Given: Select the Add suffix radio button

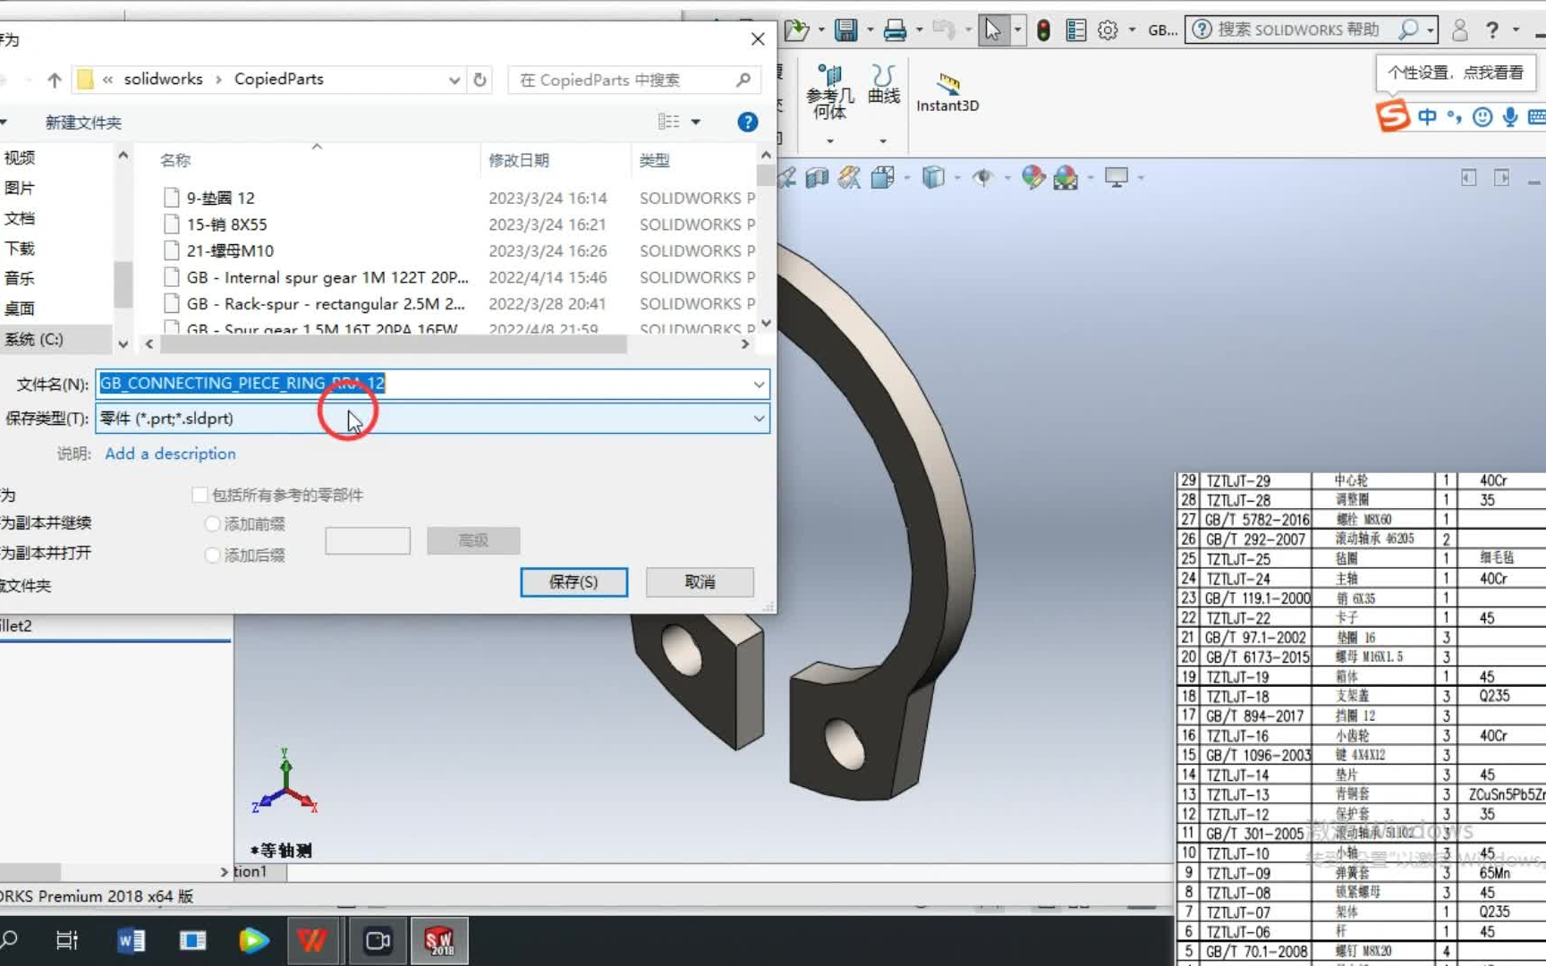Looking at the screenshot, I should [213, 555].
